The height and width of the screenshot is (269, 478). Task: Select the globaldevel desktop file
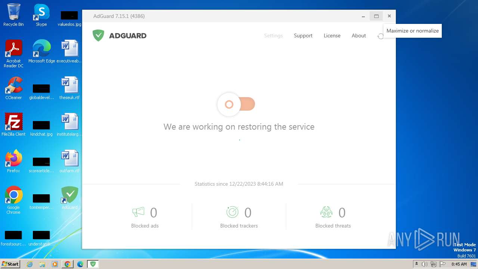click(41, 91)
